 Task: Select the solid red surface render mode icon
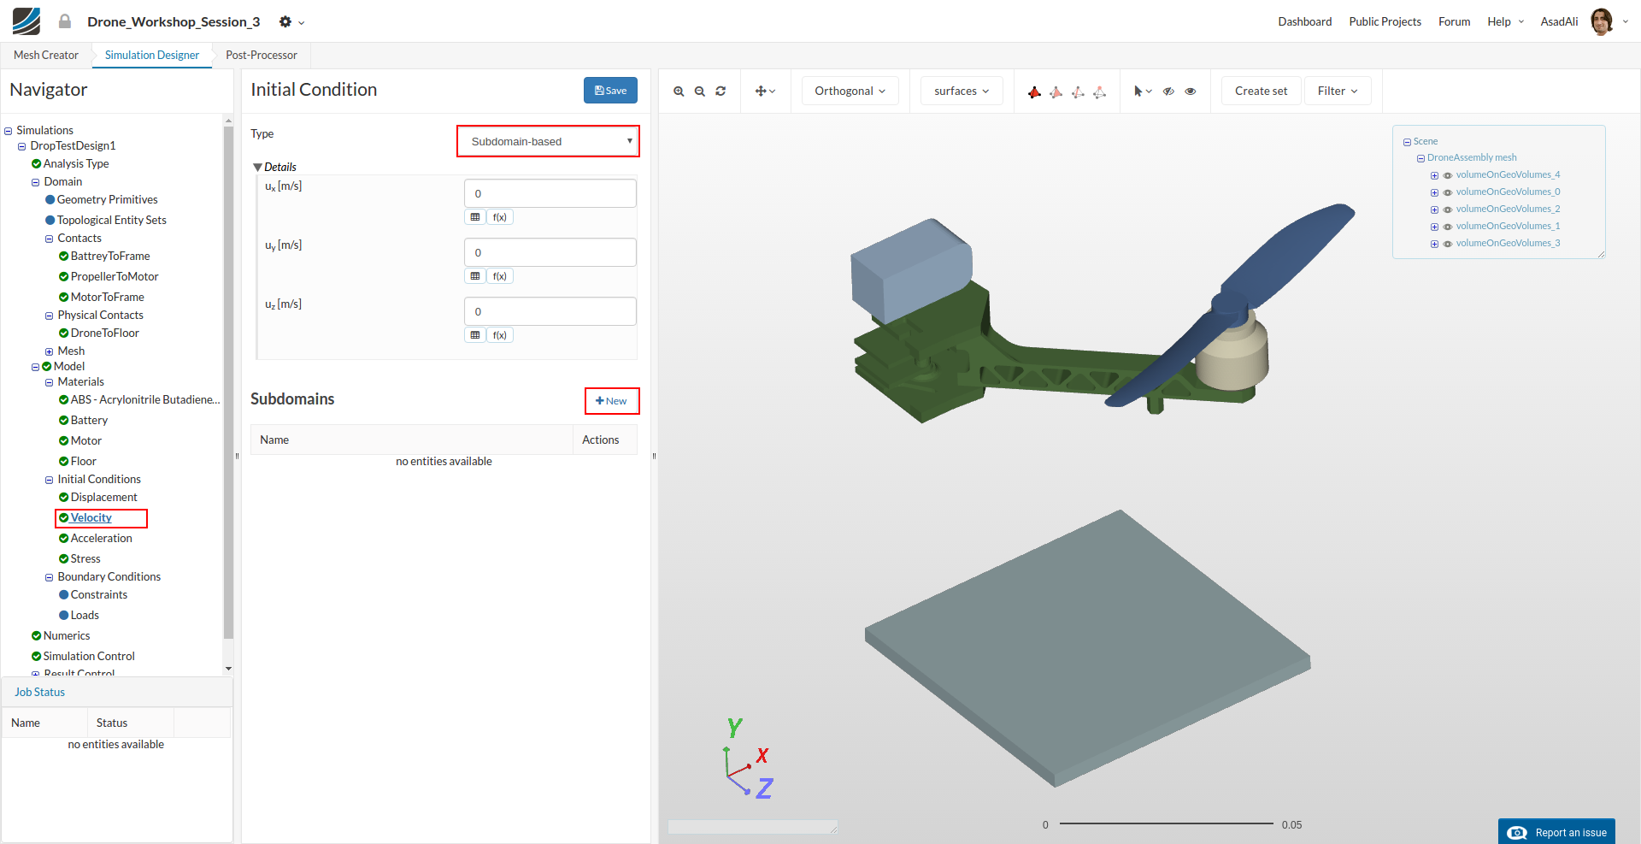1034,91
